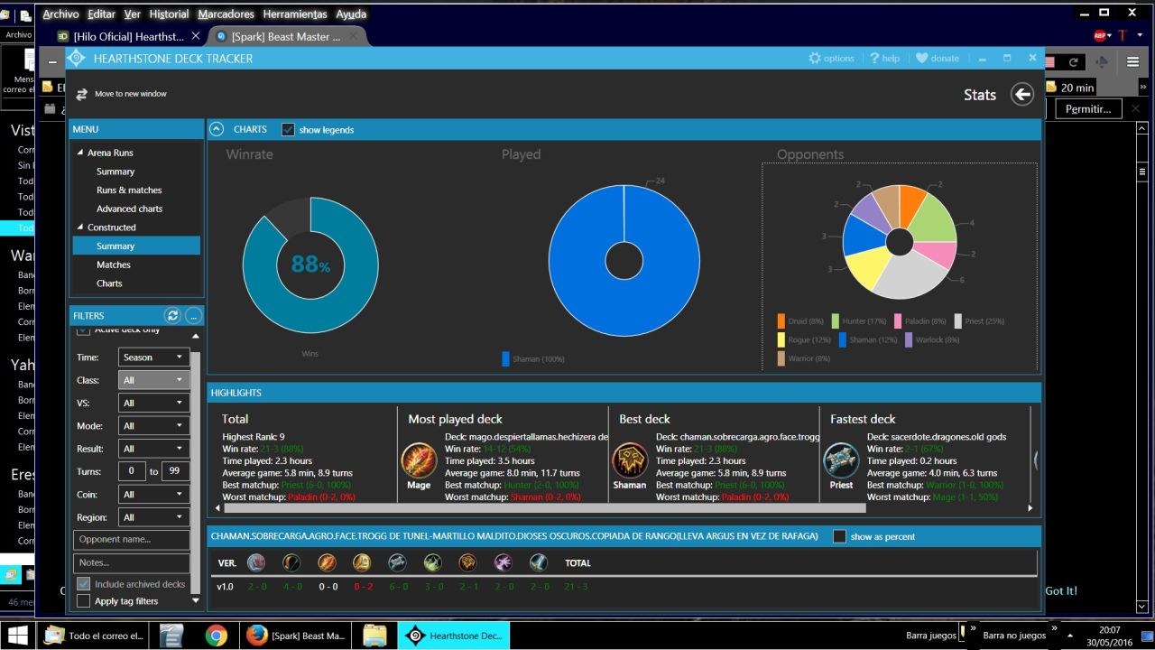Open Chrome from the Windows taskbar
The height and width of the screenshot is (650, 1155).
pyautogui.click(x=216, y=636)
